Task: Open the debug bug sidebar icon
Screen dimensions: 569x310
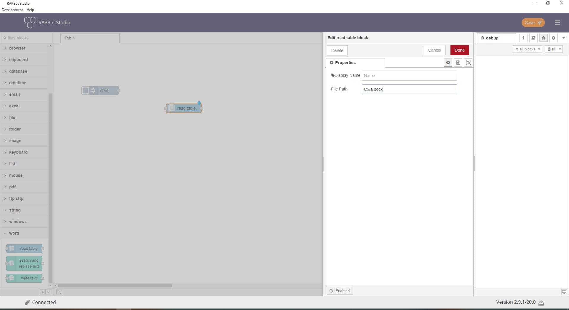Action: point(543,38)
